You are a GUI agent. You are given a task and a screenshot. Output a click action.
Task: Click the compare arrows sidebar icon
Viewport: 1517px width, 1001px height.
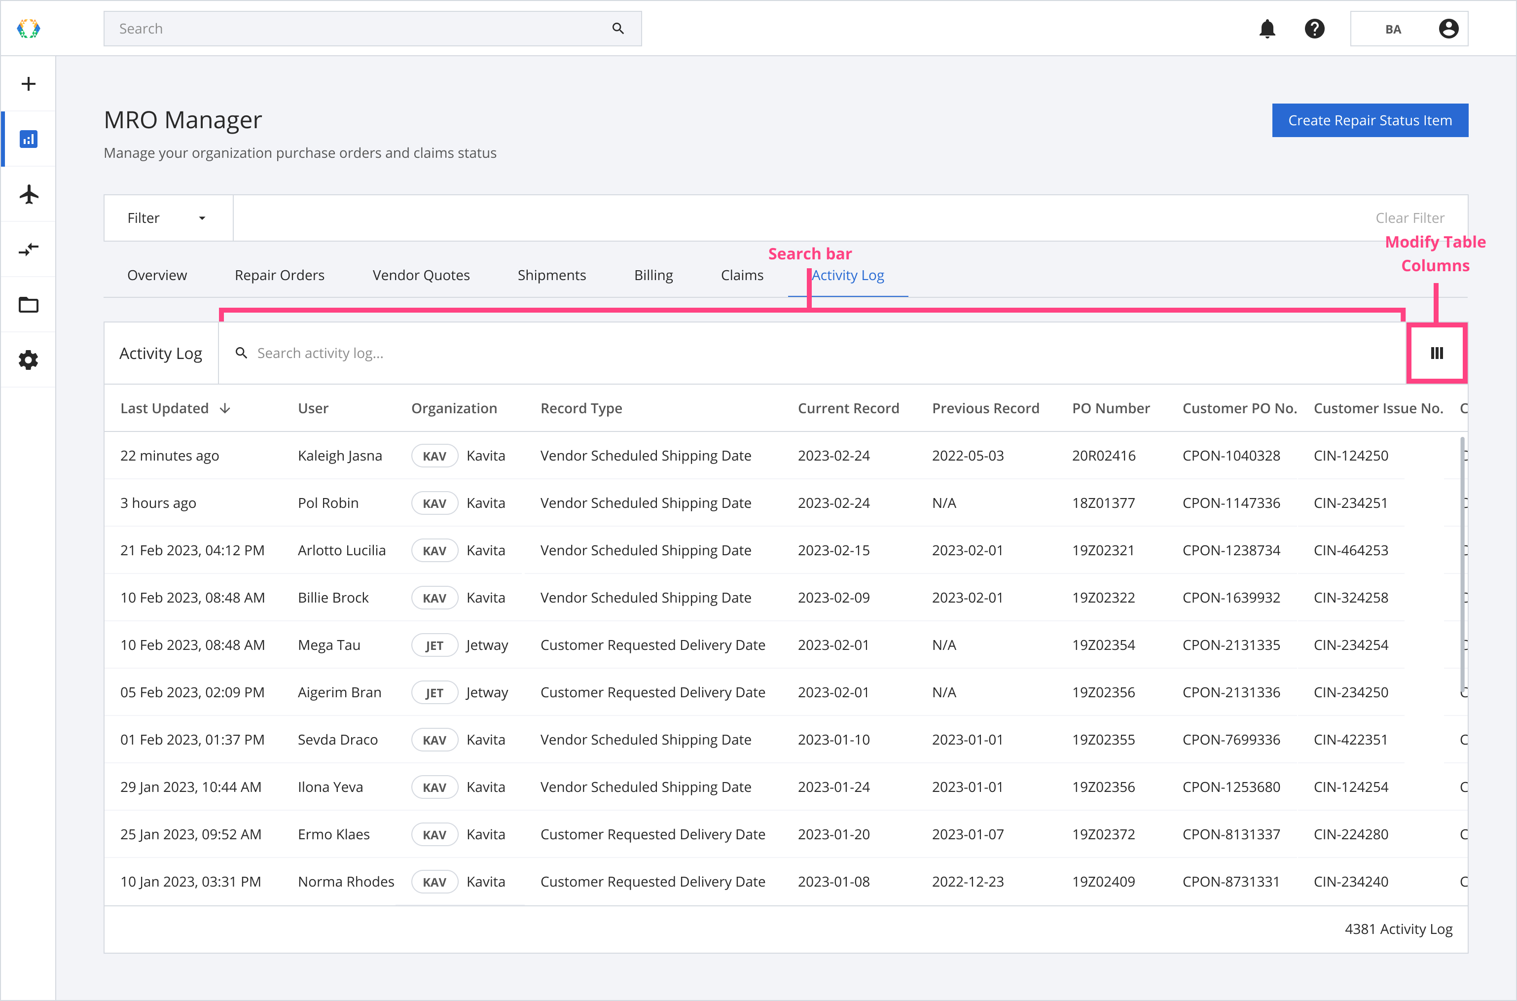28,250
